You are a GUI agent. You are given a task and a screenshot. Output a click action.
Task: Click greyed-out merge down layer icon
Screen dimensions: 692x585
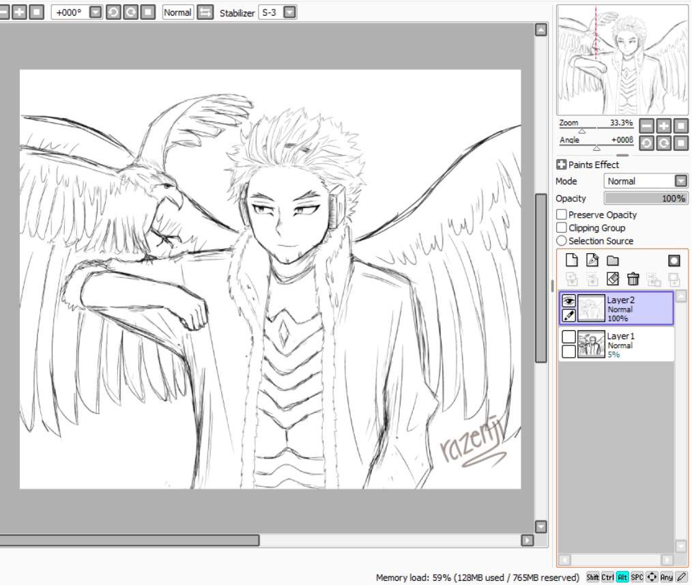tap(592, 279)
